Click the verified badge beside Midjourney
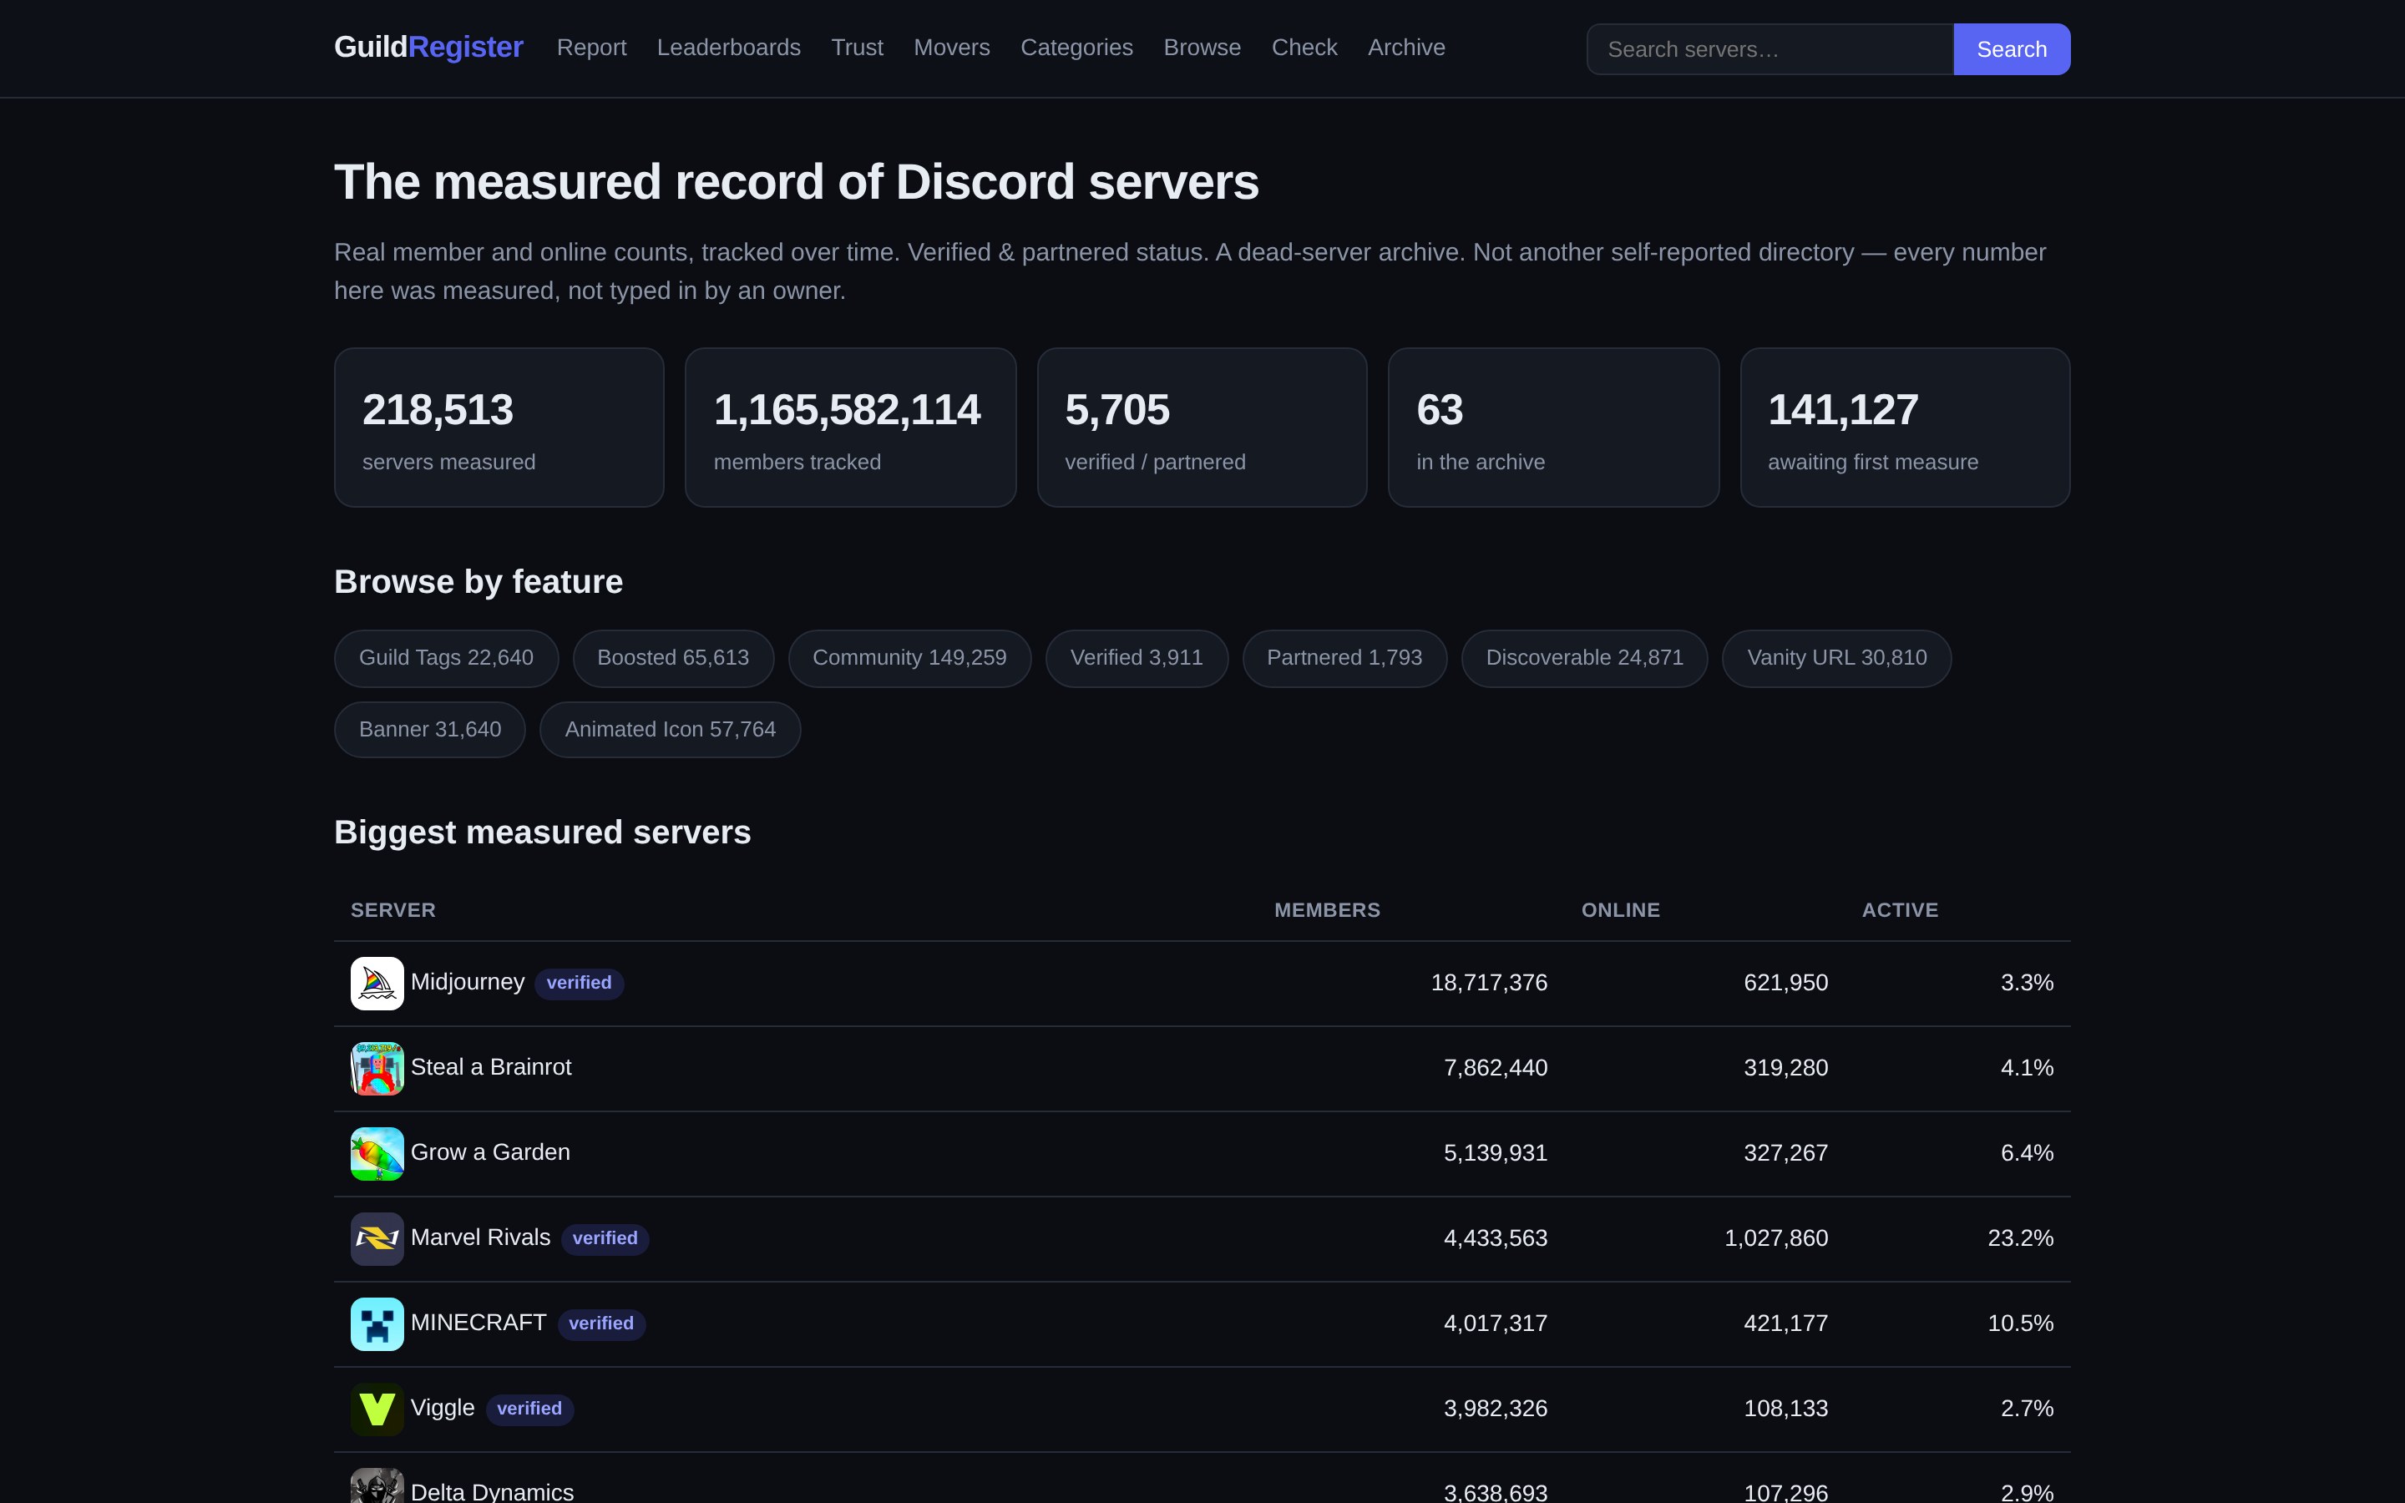Screen dimensions: 2405x1503 [580, 983]
